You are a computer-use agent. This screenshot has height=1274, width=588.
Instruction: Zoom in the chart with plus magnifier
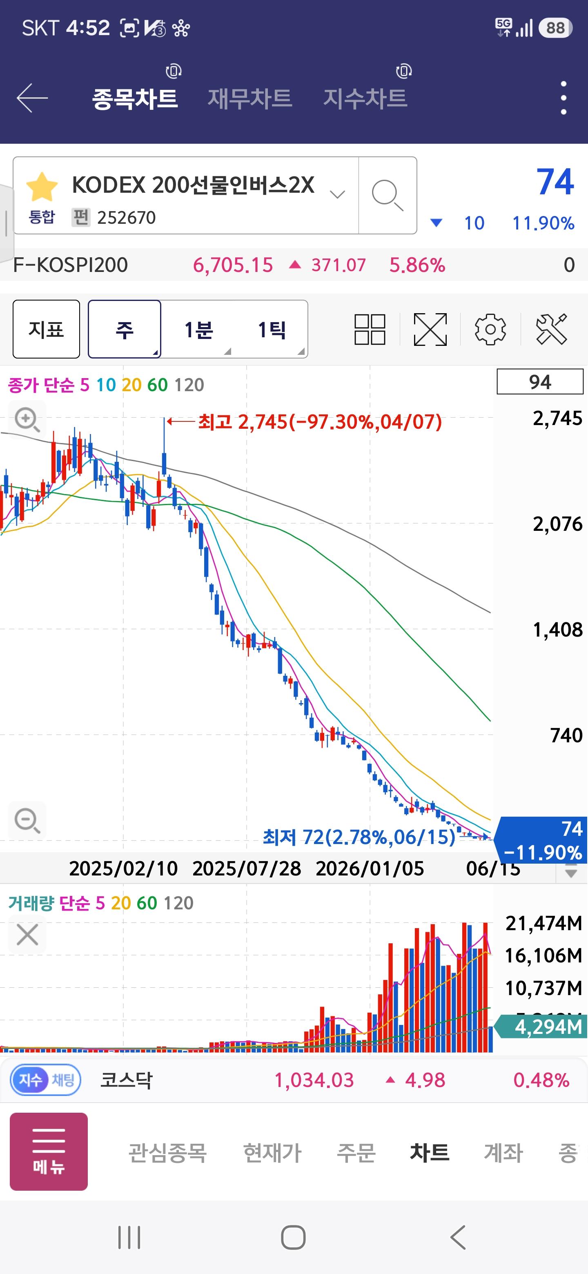pyautogui.click(x=27, y=420)
